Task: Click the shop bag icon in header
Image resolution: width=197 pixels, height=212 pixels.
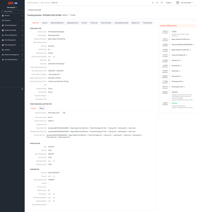Action: (x=162, y=3)
